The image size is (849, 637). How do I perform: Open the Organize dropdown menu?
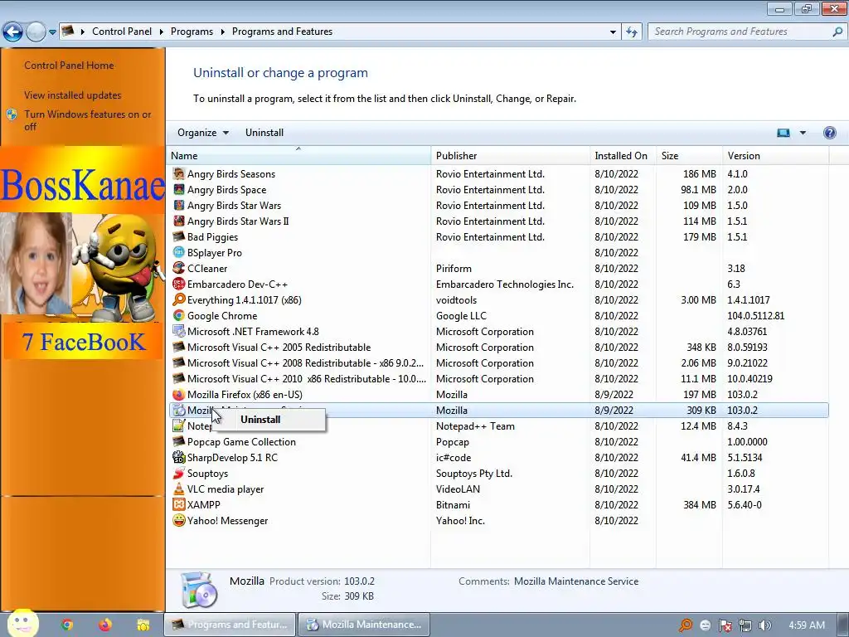click(x=203, y=133)
